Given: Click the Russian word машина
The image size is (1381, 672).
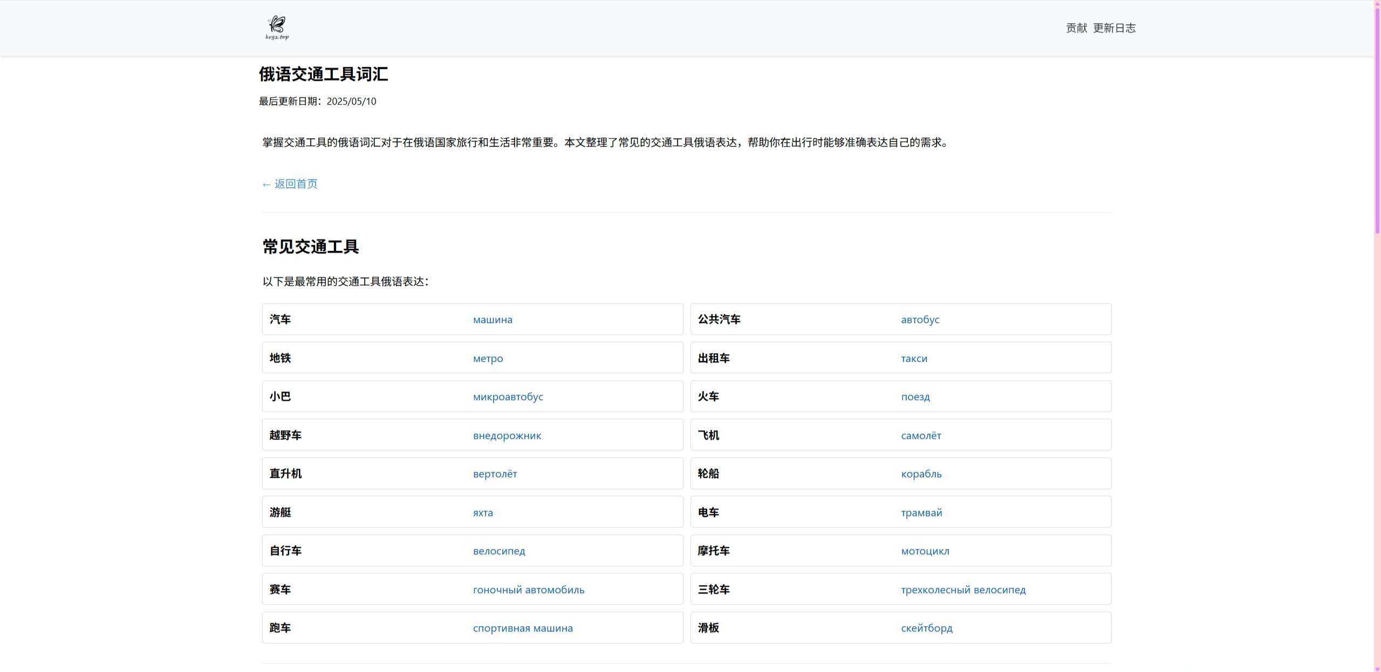Looking at the screenshot, I should point(493,320).
